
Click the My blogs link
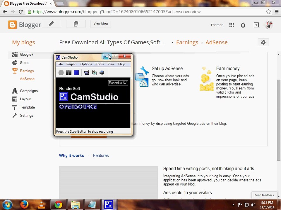pyautogui.click(x=23, y=43)
